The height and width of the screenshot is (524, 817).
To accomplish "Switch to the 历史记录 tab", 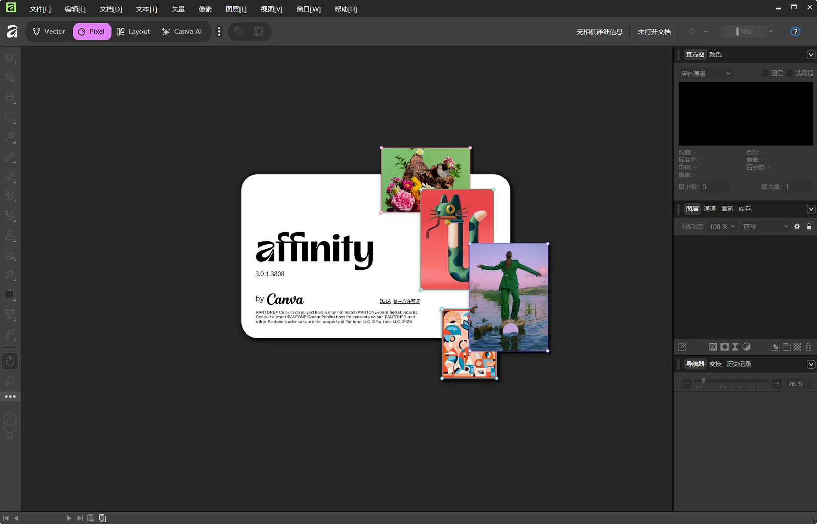I will tap(738, 364).
